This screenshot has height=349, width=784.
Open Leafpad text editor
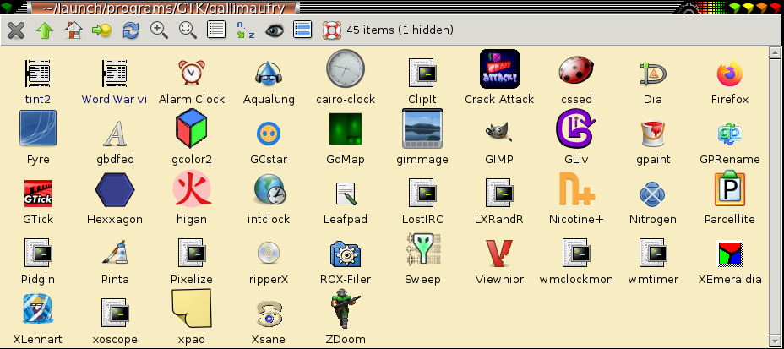click(346, 194)
